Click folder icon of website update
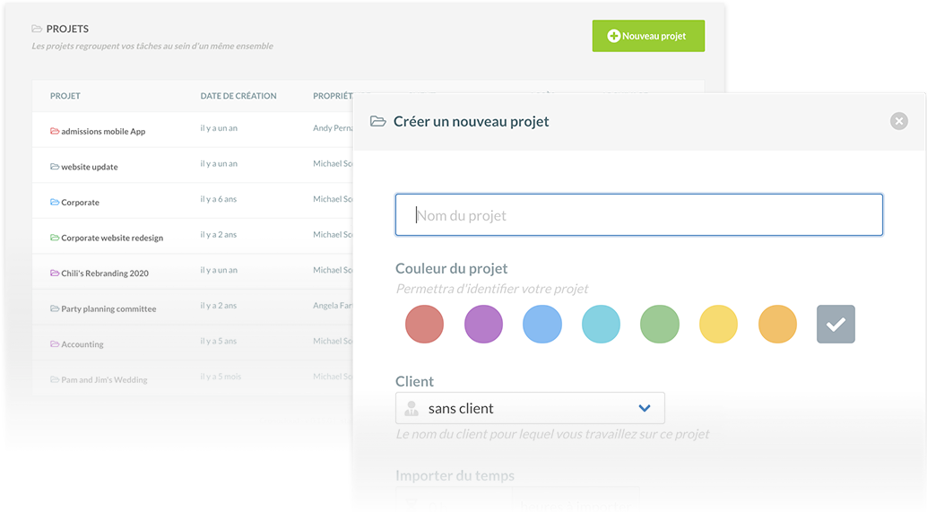Image resolution: width=927 pixels, height=512 pixels. [x=55, y=166]
